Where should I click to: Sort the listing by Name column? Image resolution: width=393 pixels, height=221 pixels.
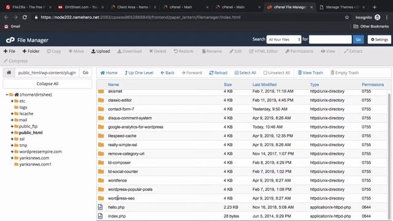(x=113, y=85)
